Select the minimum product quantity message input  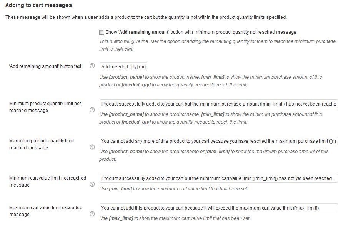219,104
